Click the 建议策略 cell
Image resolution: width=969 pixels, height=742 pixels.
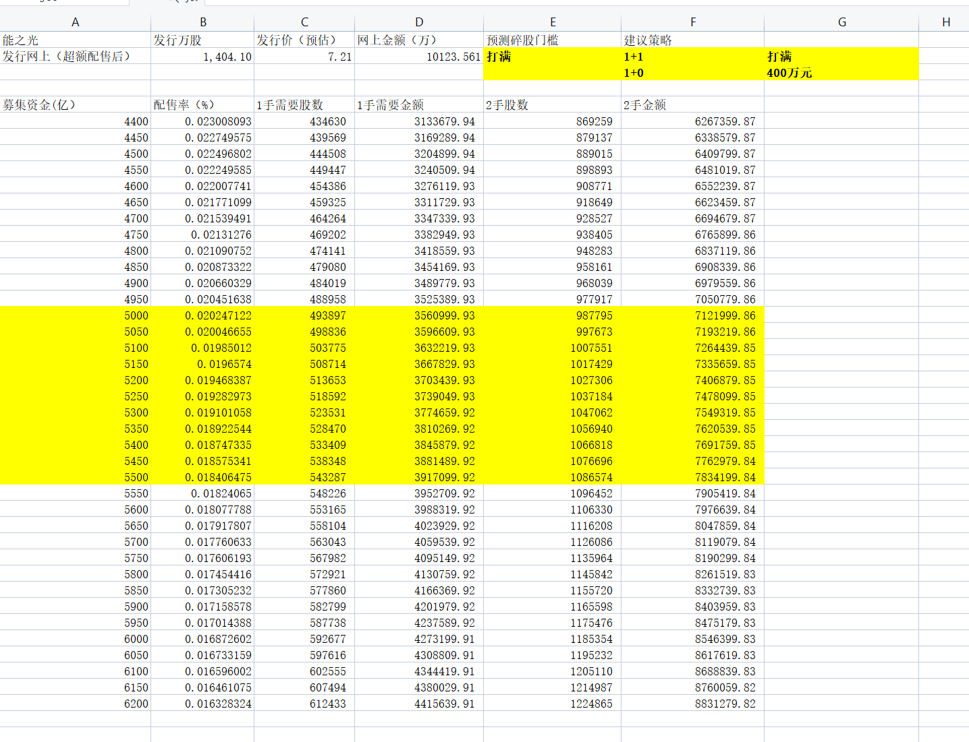click(692, 40)
